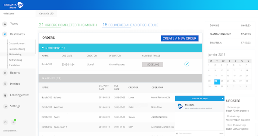Click the Ingedata chat avatar logo
The image size is (258, 136).
point(180,106)
